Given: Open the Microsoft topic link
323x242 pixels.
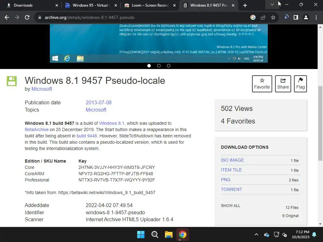Looking at the screenshot, I should click(x=96, y=110).
